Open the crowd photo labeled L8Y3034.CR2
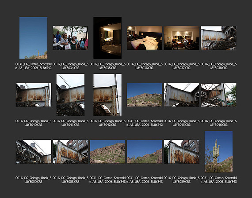Image resolution: width=252 pixels, height=198 pixels. click(70, 38)
